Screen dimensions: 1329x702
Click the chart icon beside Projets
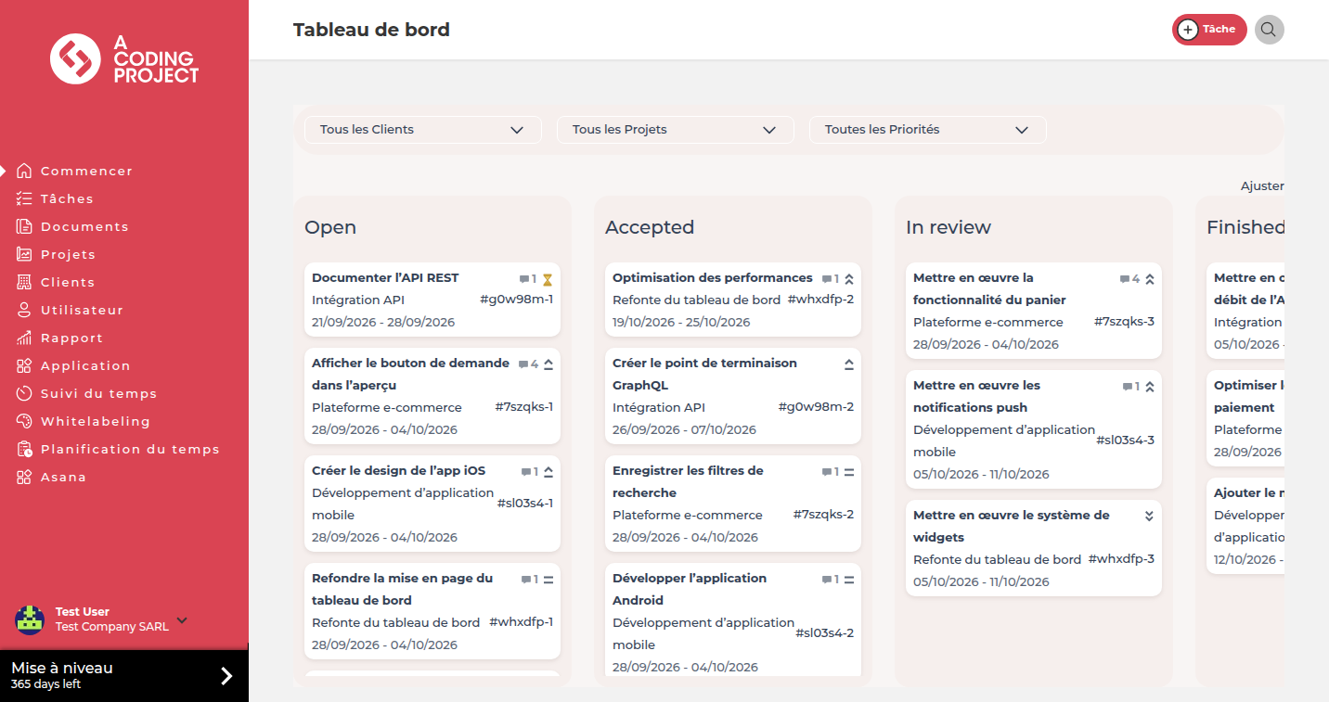coord(24,254)
